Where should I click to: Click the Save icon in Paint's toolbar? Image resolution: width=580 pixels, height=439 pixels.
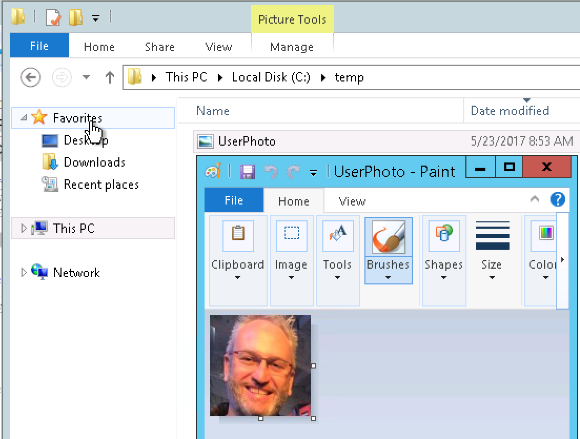coord(248,172)
